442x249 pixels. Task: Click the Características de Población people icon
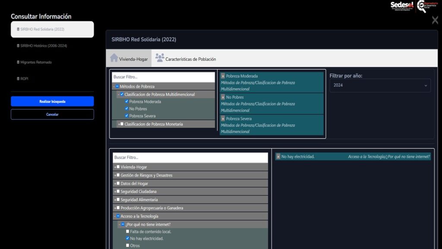[160, 58]
